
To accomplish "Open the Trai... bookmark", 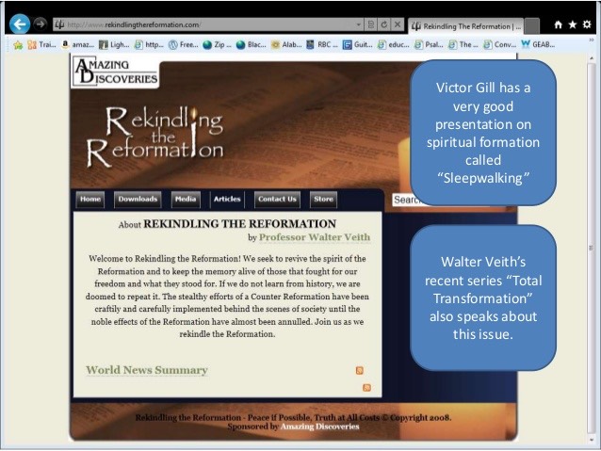I will (x=42, y=45).
